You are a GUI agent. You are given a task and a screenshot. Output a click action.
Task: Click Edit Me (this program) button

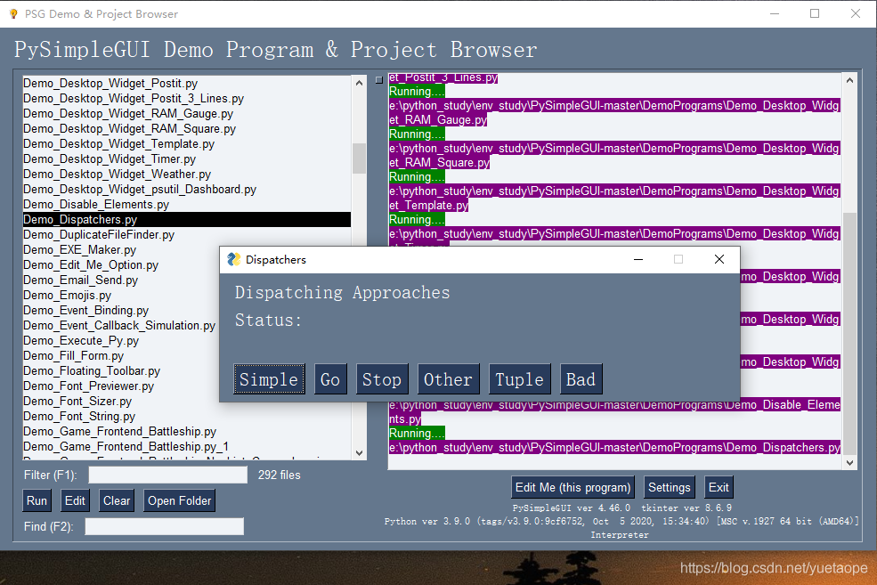tap(572, 487)
